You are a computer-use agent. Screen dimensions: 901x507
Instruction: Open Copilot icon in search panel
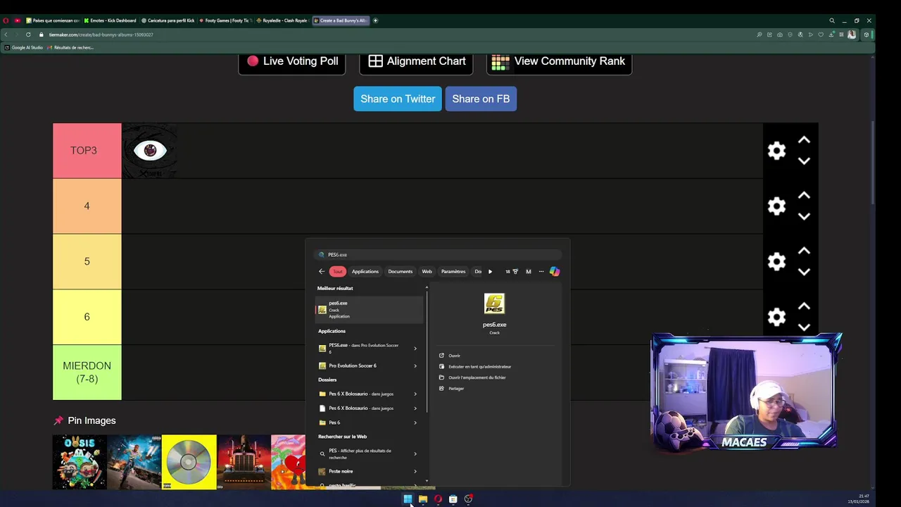tap(555, 272)
